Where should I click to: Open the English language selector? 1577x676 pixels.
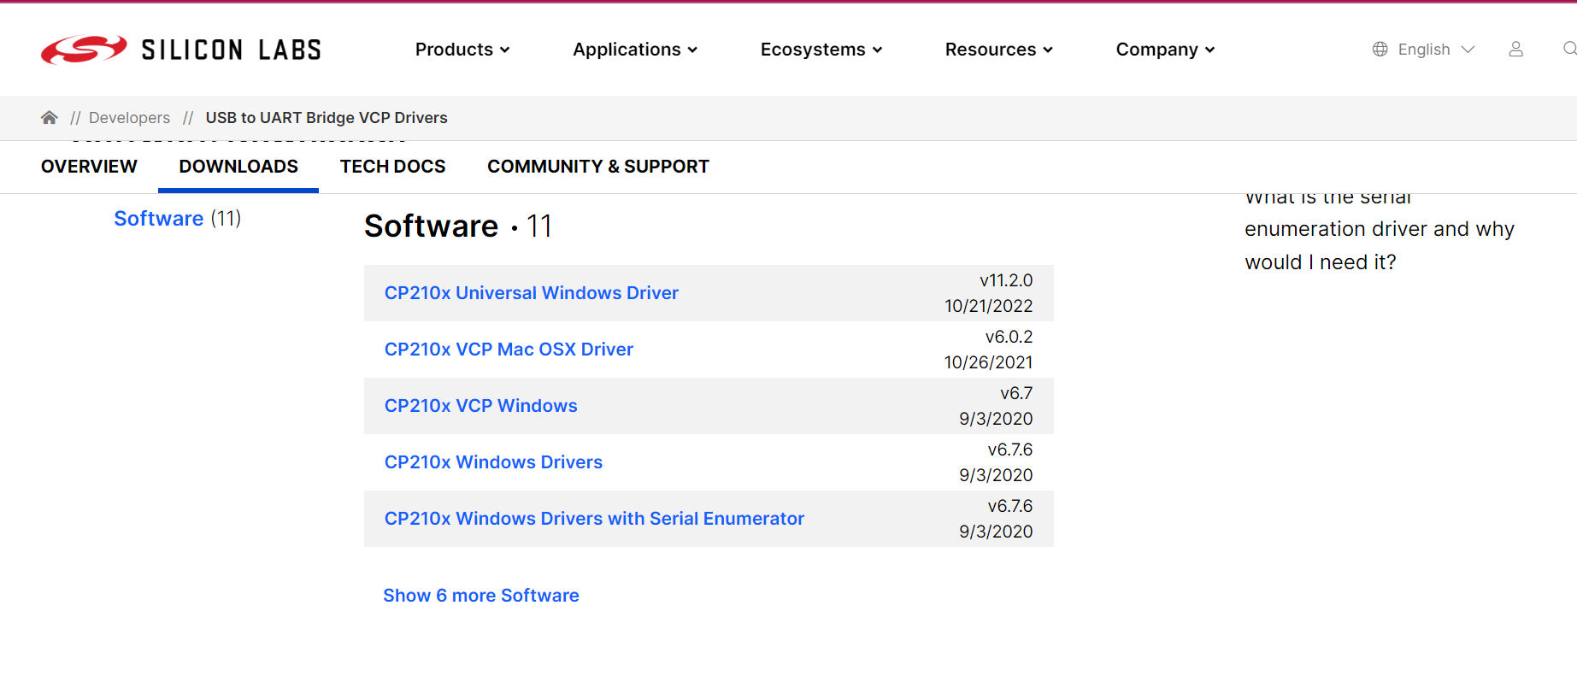pos(1435,50)
